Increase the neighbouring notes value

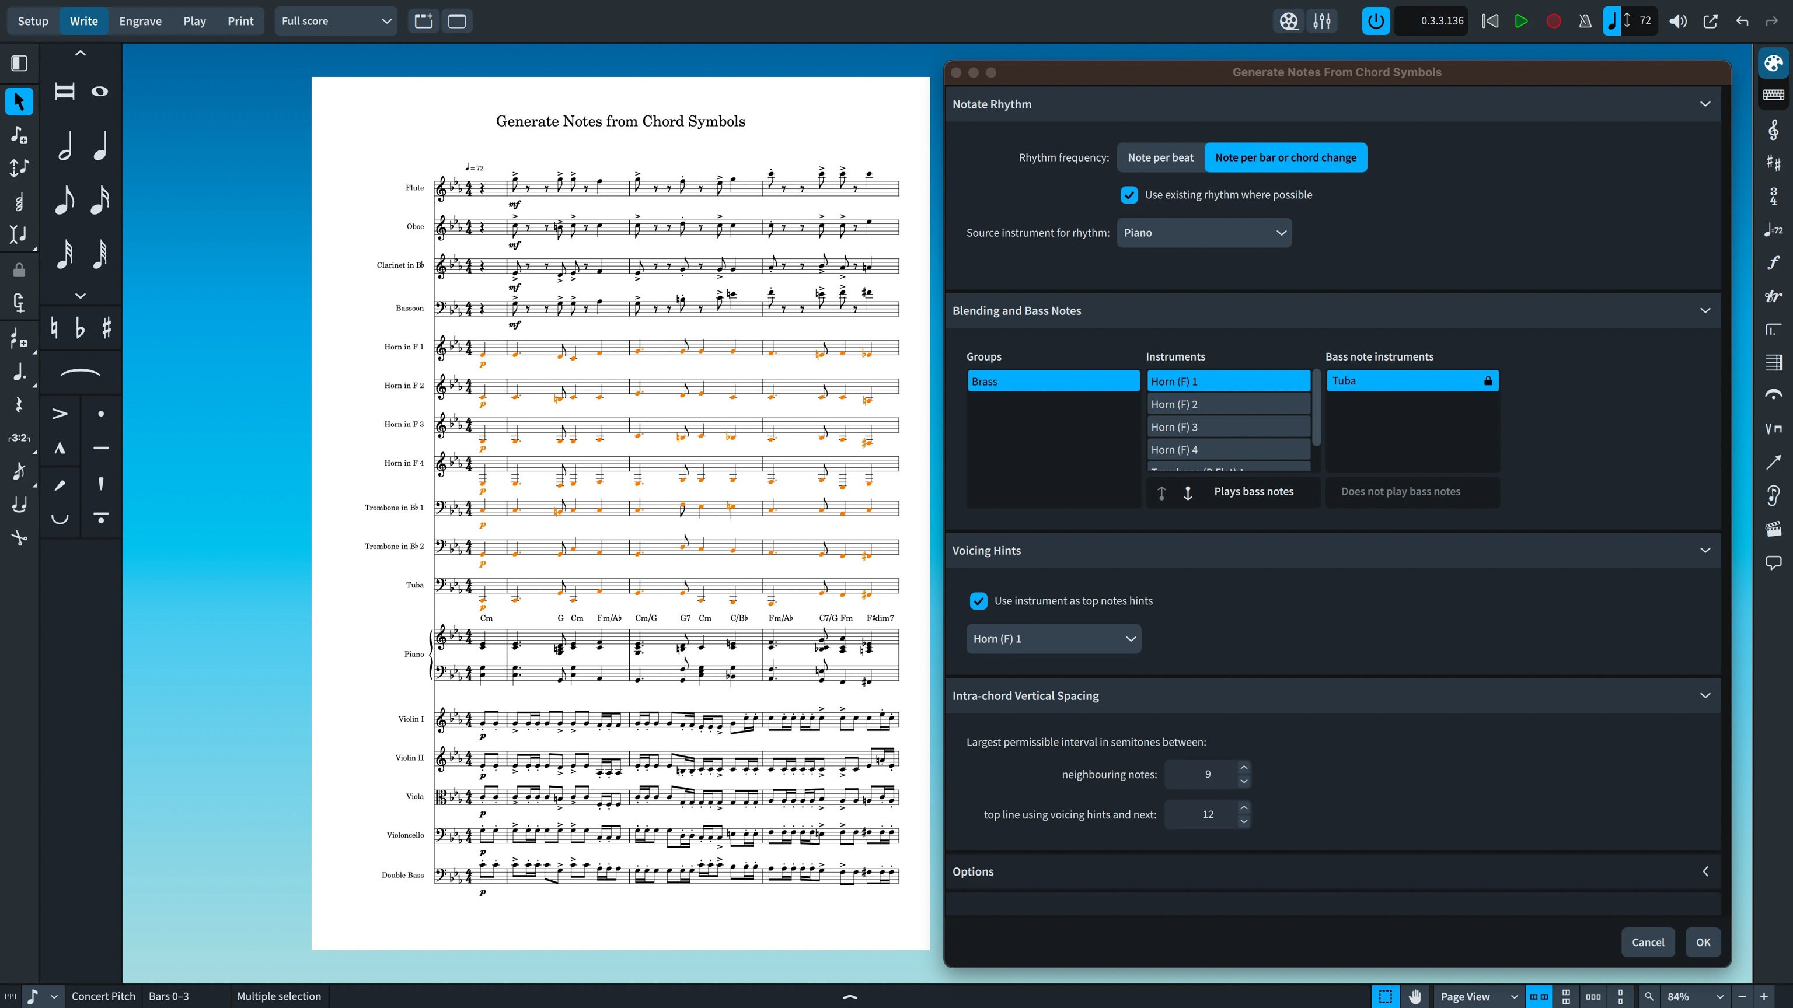pyautogui.click(x=1244, y=767)
